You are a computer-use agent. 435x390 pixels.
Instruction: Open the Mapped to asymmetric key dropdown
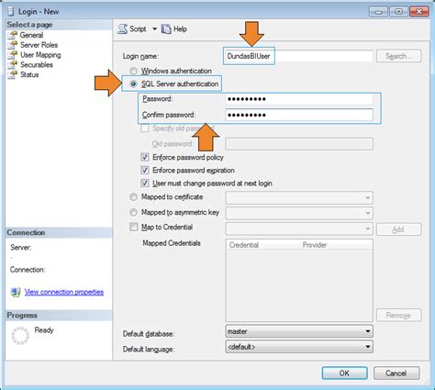click(299, 213)
